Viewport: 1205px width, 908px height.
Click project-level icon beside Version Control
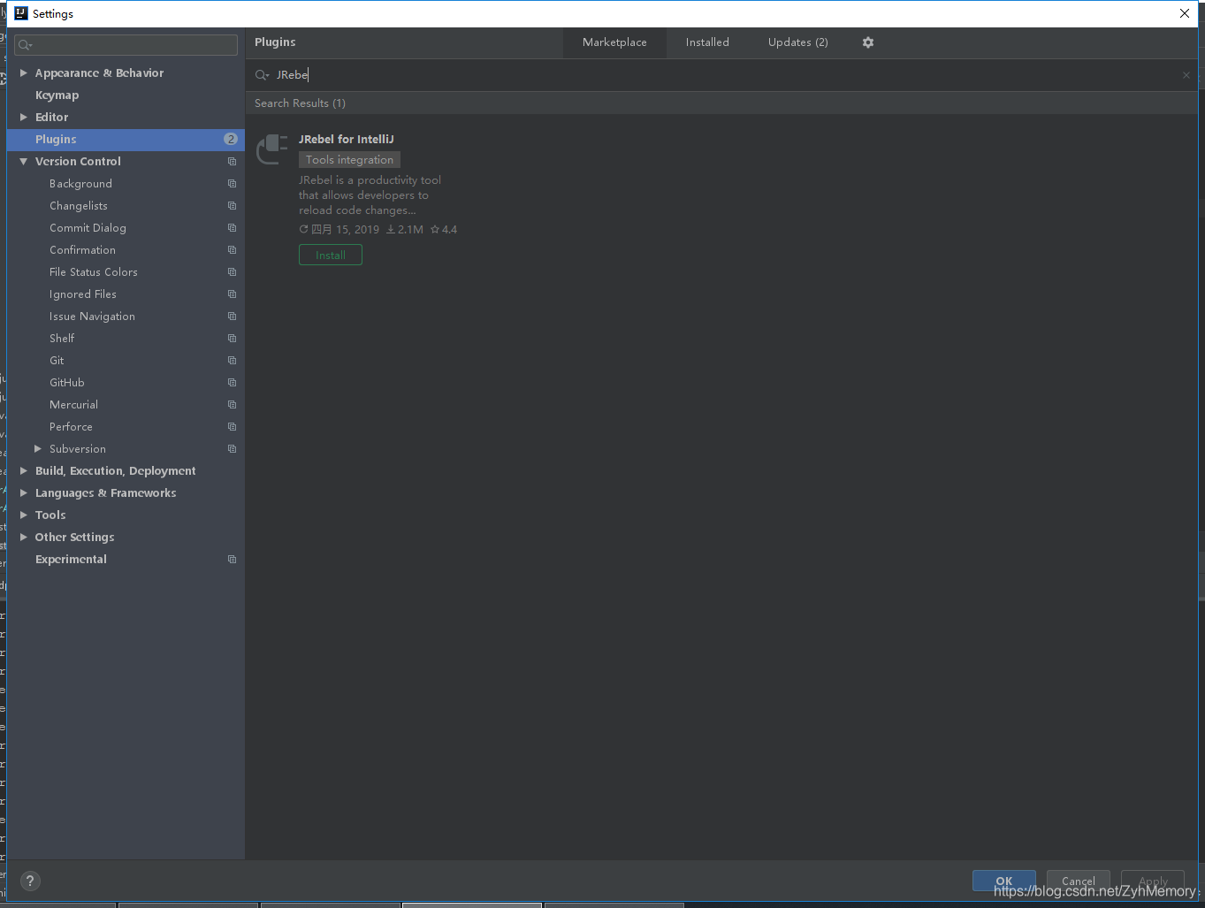point(232,162)
